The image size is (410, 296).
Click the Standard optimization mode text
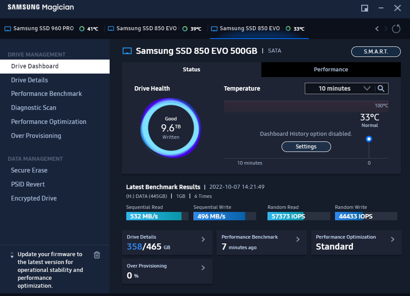click(335, 247)
